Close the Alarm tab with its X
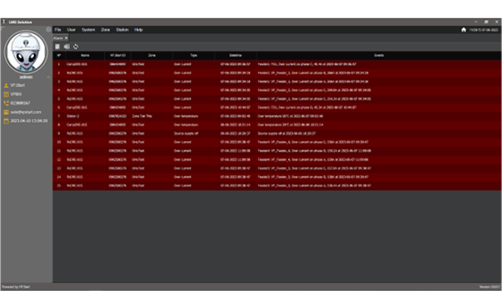The width and height of the screenshot is (502, 308). click(66, 38)
